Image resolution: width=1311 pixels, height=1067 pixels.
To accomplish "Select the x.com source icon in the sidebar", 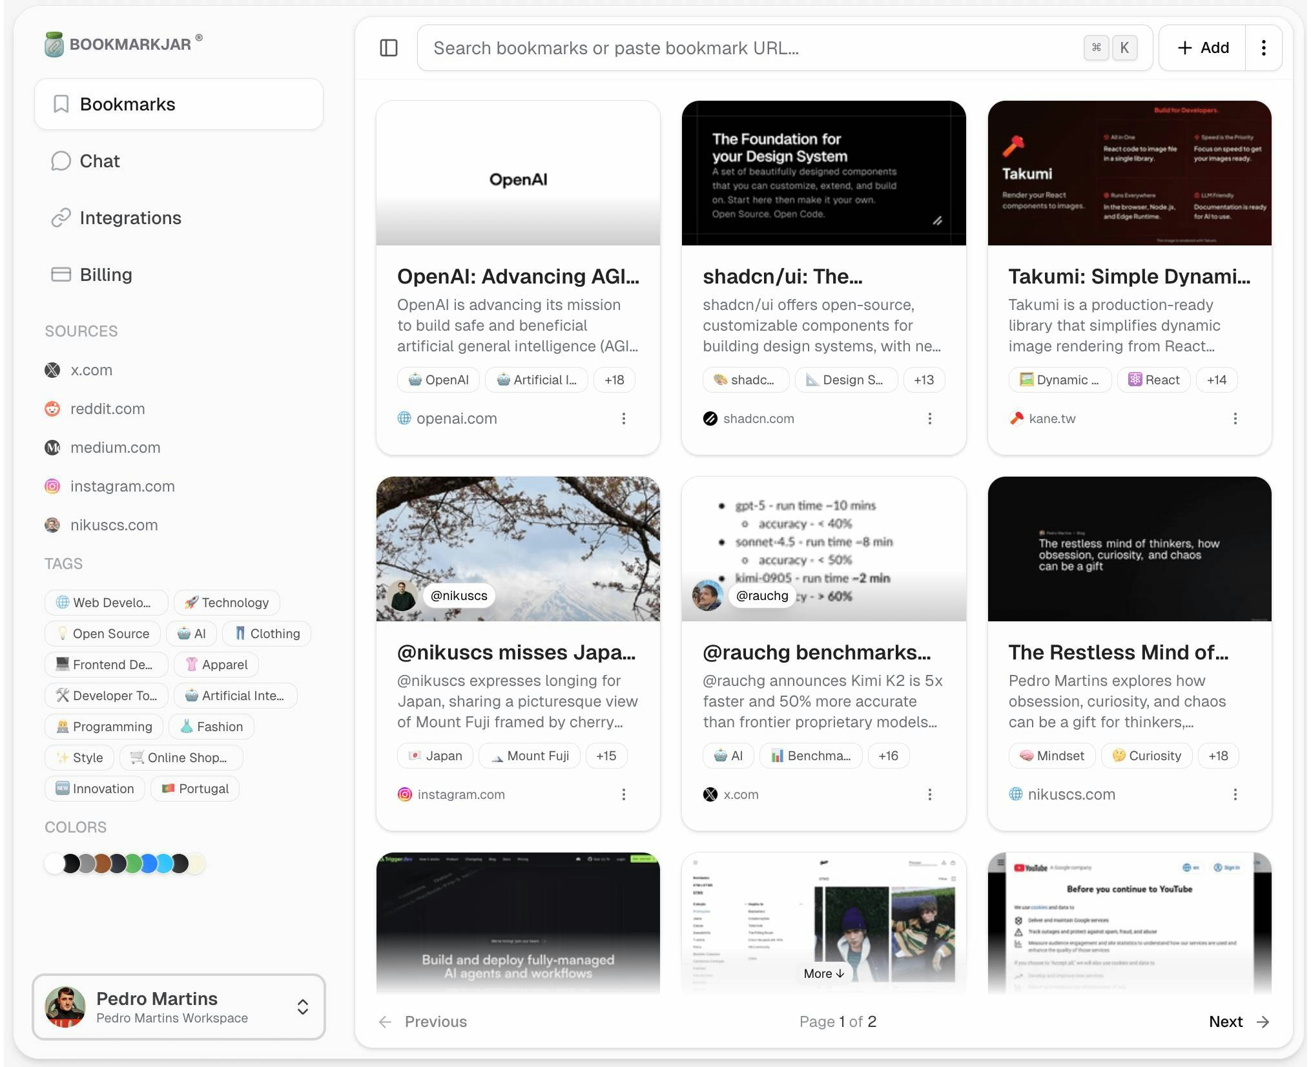I will point(52,370).
